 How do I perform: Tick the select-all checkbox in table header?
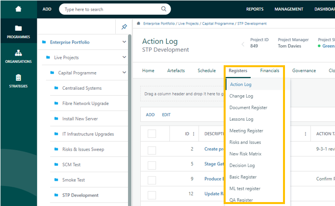[x=152, y=134]
